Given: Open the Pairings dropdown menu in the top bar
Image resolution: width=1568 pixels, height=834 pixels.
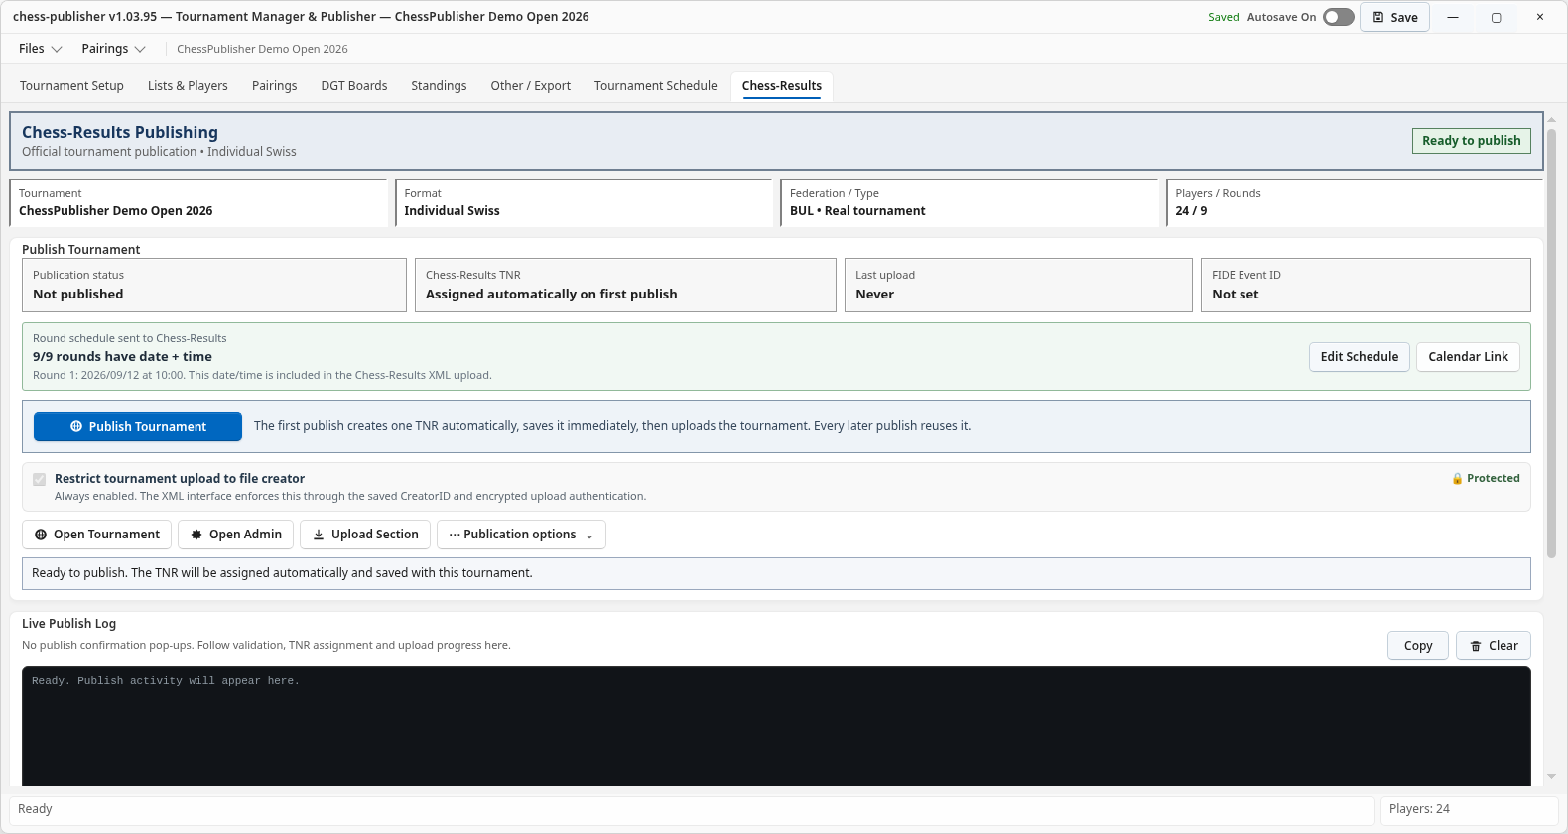Looking at the screenshot, I should coord(113,49).
